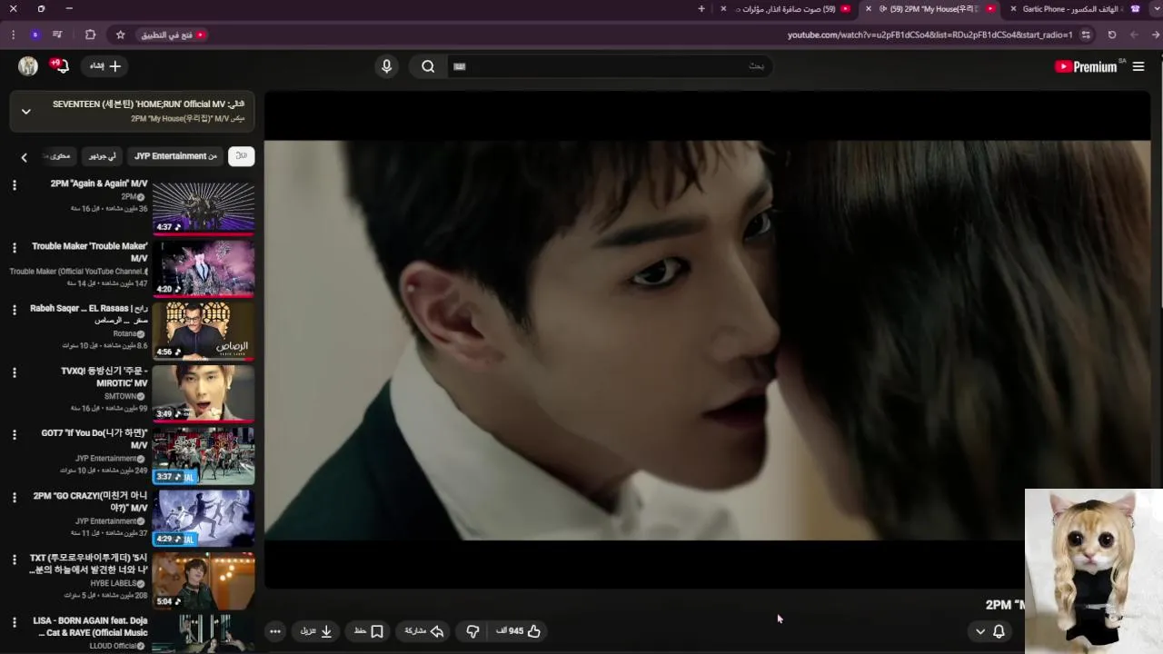Download the video with the download button

click(x=316, y=630)
